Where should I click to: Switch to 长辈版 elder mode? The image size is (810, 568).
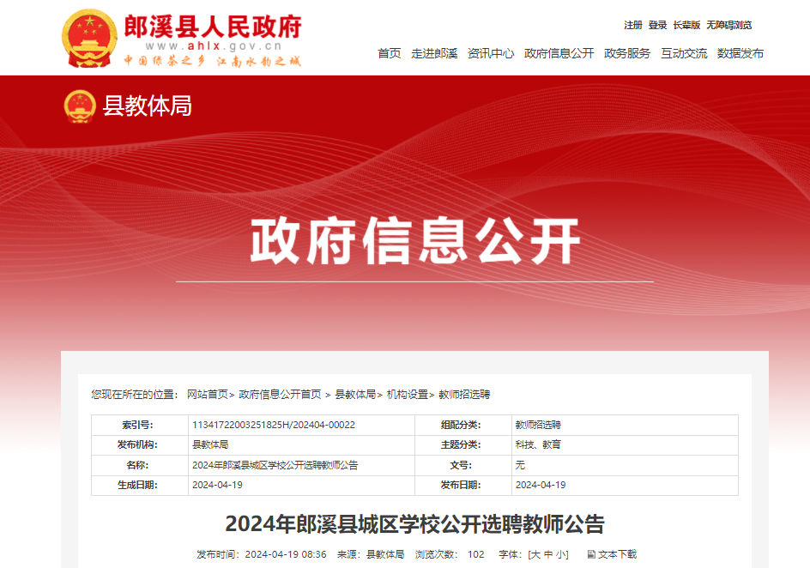tap(686, 25)
